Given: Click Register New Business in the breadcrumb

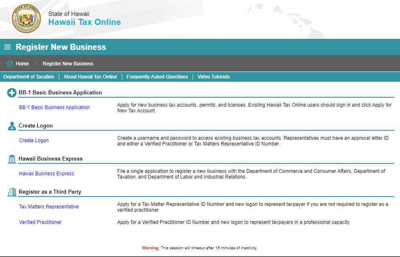Looking at the screenshot, I should pos(68,63).
